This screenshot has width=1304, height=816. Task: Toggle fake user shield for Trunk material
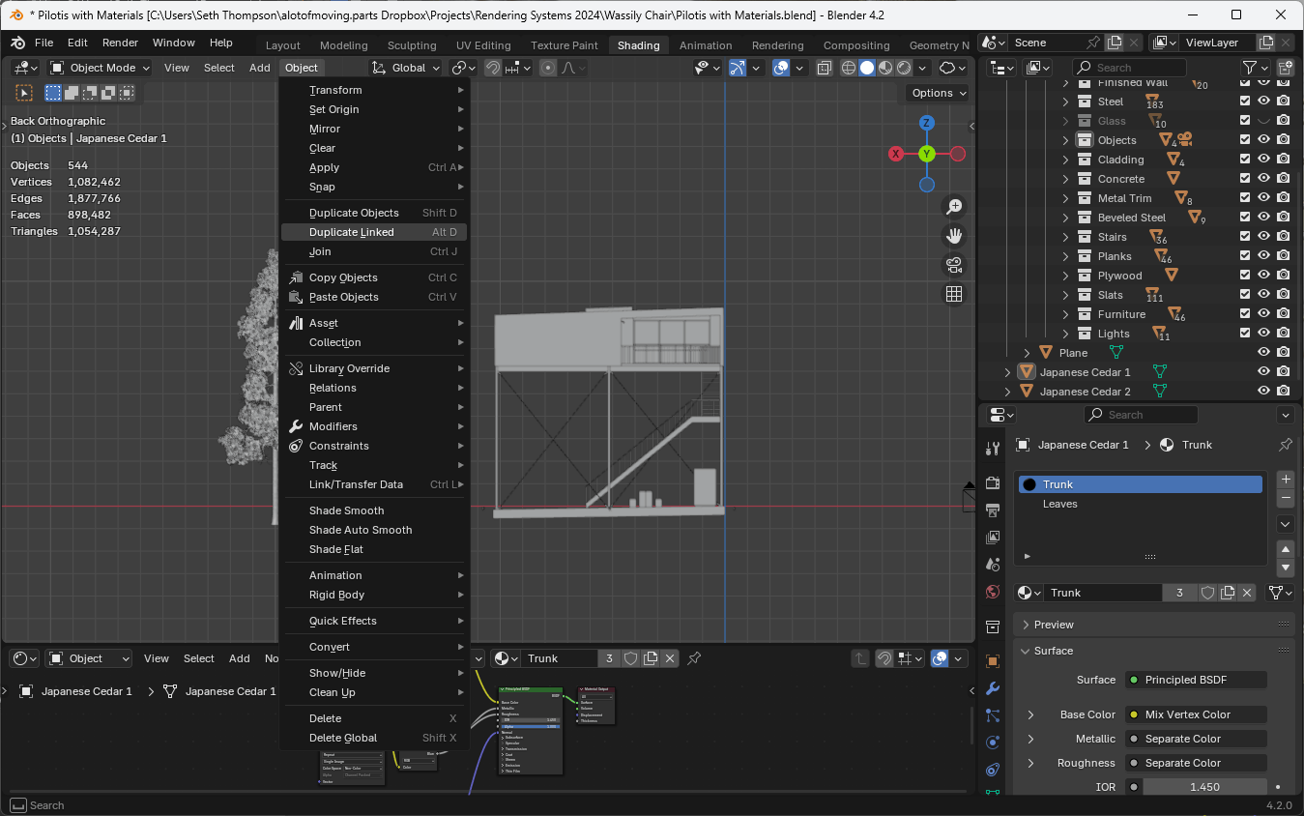click(x=1207, y=593)
